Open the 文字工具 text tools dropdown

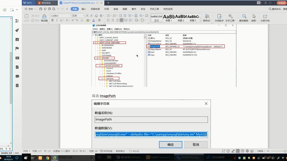click(x=231, y=18)
